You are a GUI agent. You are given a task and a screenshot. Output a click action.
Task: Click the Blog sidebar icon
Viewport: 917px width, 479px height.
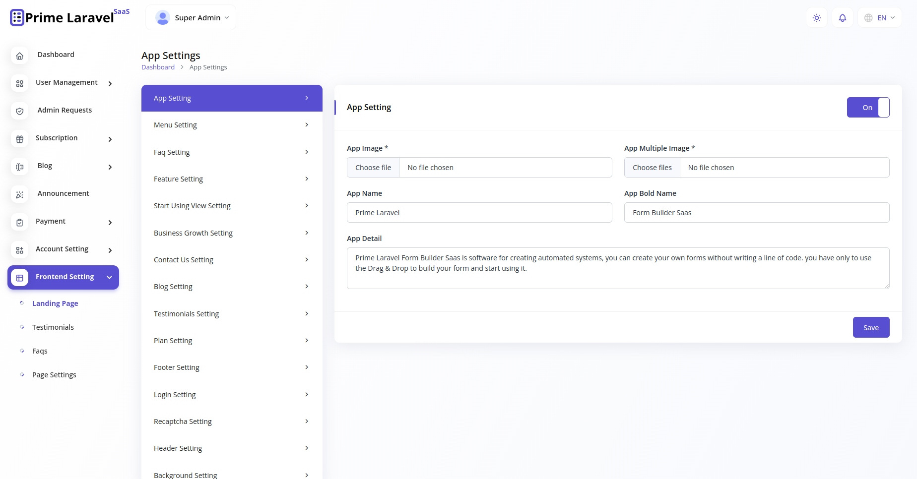[19, 167]
